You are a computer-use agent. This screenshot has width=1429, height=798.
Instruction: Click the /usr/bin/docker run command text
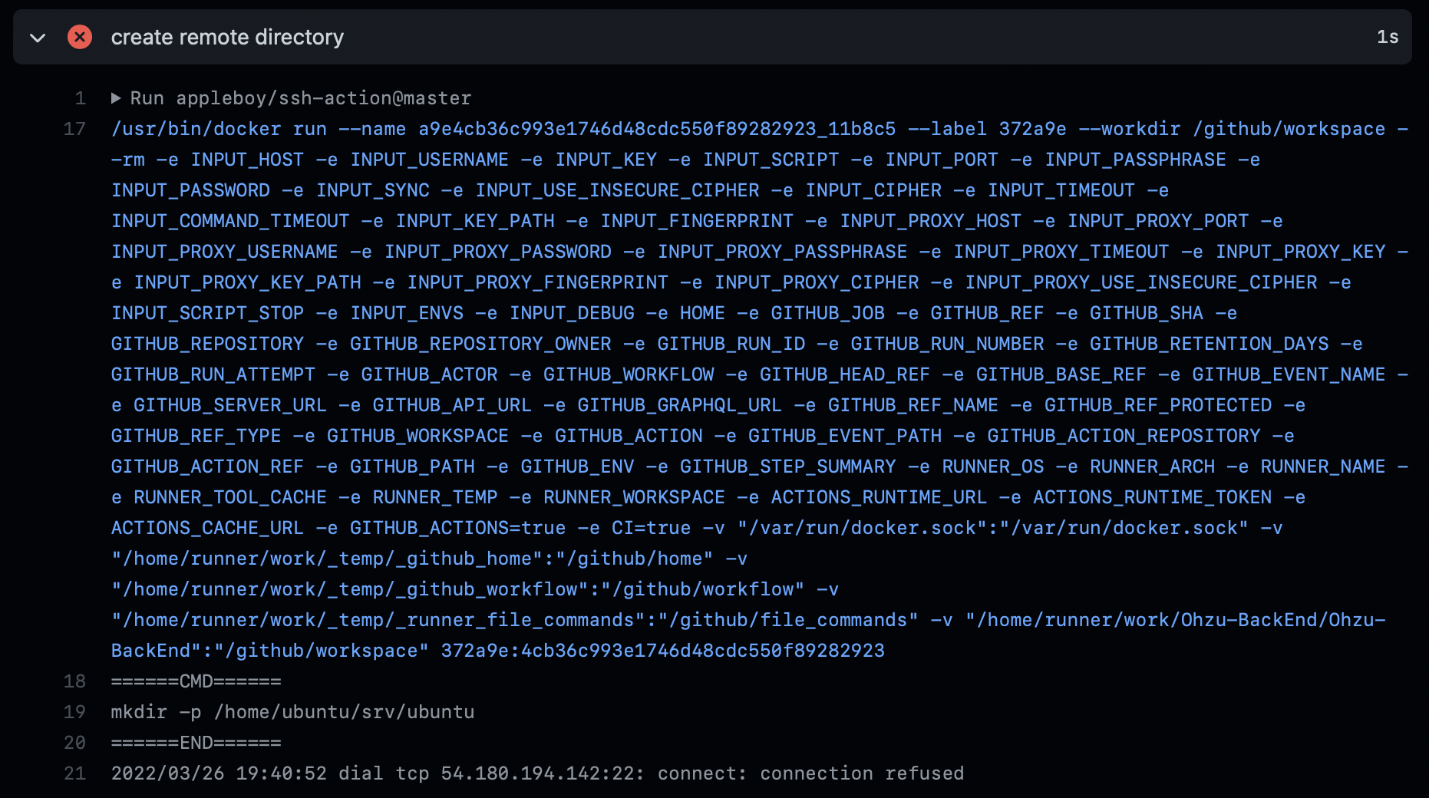219,129
